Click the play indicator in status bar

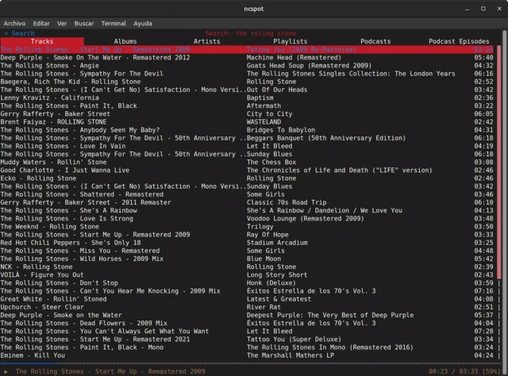(6, 371)
